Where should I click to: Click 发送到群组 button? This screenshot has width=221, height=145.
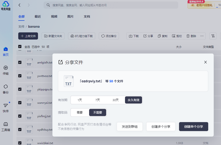[x=130, y=127]
